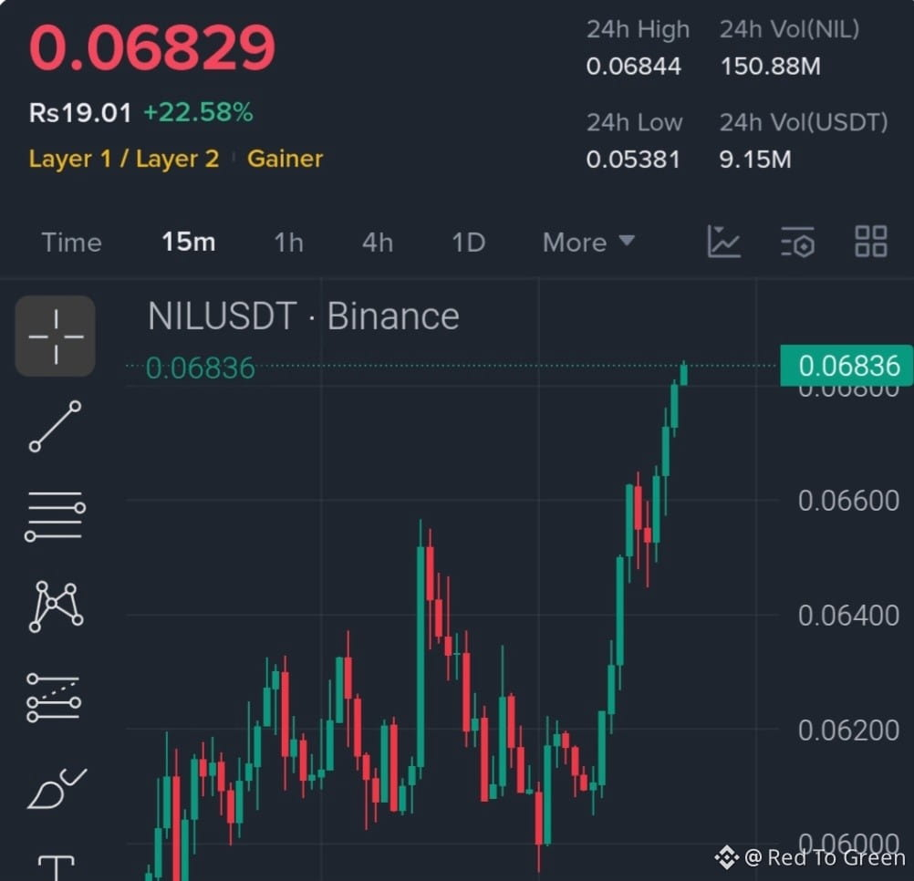Click the 0.06400 price axis label

(x=848, y=616)
